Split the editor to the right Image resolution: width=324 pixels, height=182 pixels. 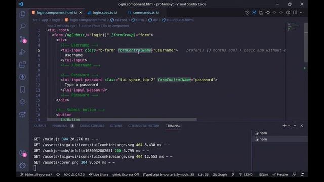295,13
